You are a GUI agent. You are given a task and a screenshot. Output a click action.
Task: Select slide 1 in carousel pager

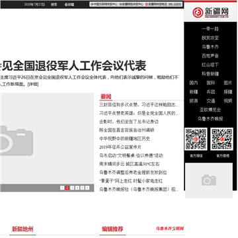coord(62,188)
